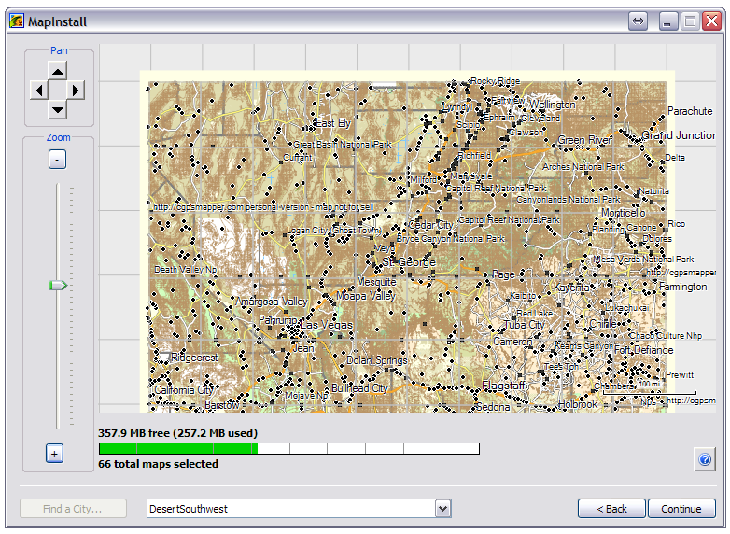The height and width of the screenshot is (534, 730).
Task: Pan the map right with the right arrow
Action: pos(77,91)
